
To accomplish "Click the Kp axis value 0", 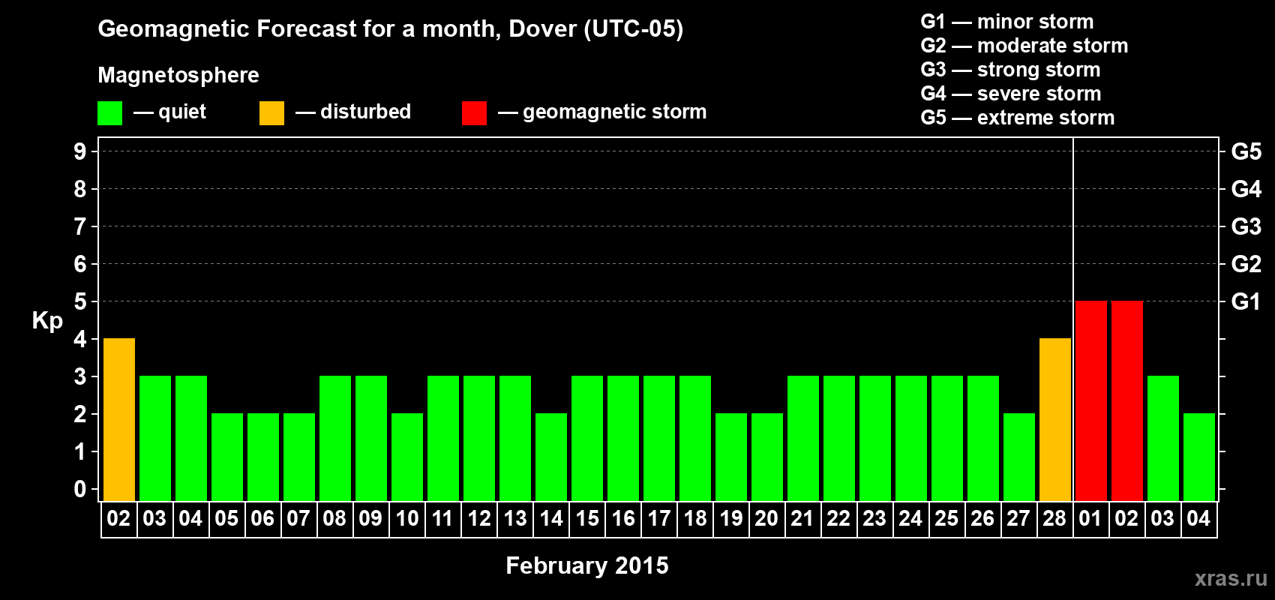I will pyautogui.click(x=80, y=489).
